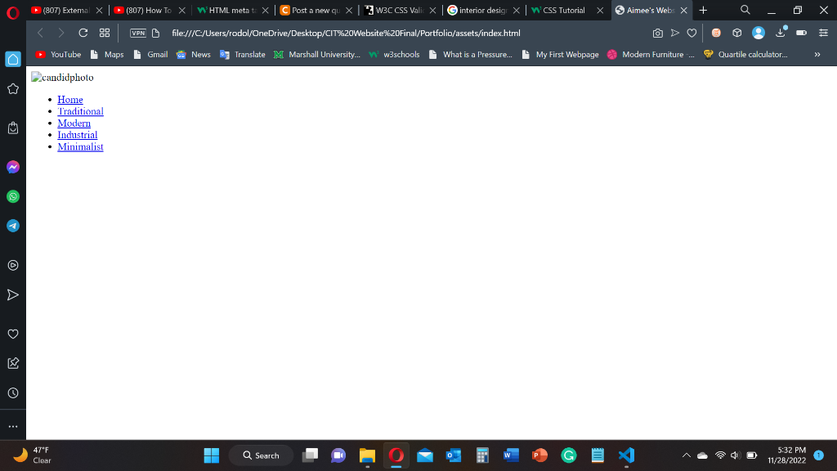Screen dimensions: 837x471
Task: Select the snapshot camera icon
Action: point(659,33)
